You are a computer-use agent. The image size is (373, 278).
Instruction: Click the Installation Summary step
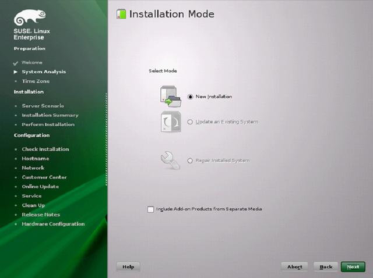50,115
